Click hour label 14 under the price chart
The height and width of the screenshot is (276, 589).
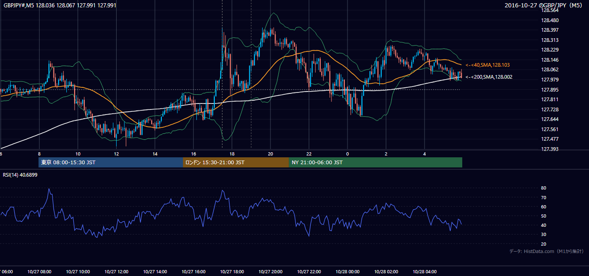click(x=155, y=154)
